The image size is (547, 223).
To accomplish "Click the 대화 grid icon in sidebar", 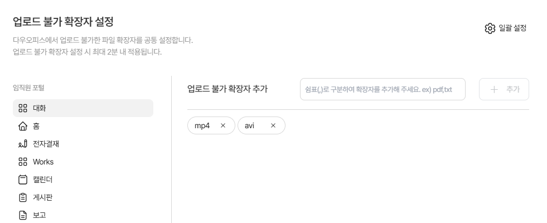I will pyautogui.click(x=23, y=108).
